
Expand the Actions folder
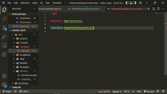pyautogui.click(x=14, y=39)
